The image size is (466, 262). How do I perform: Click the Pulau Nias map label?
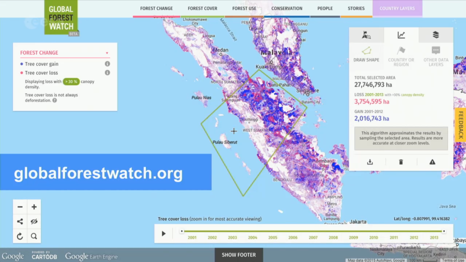pyautogui.click(x=201, y=98)
